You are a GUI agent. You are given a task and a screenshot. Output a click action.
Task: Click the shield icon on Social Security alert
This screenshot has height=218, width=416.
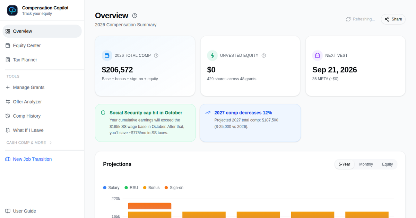[103, 113]
